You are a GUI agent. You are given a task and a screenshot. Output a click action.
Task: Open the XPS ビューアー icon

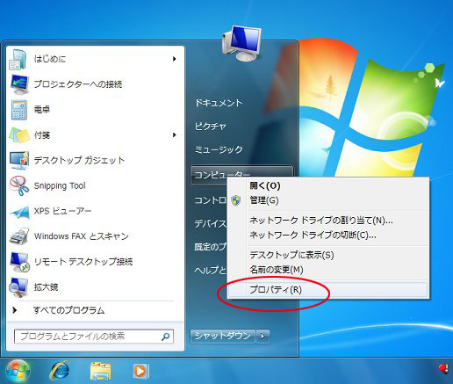pos(20,212)
